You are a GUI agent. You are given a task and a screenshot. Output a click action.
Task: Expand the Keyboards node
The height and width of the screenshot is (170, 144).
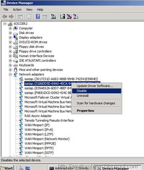10,65
